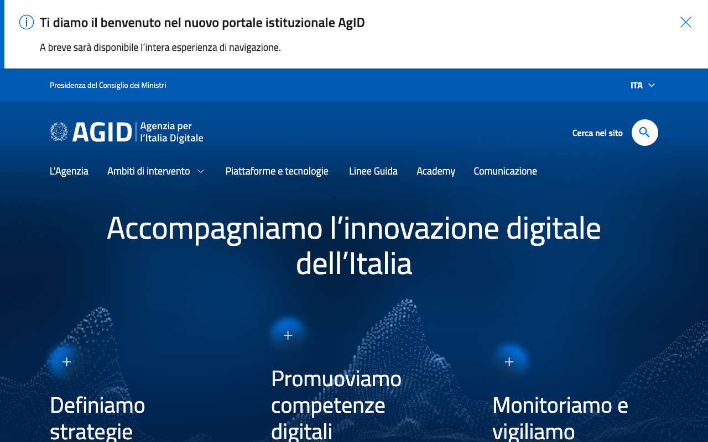Click the Accompagniamo l'innovazione digitale headline

354,245
